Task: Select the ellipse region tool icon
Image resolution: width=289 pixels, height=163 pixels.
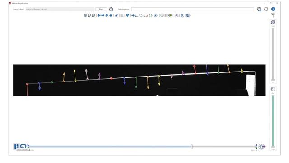Action: click(x=141, y=15)
